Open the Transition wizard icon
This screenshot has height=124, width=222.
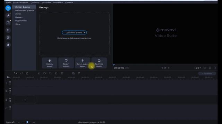(x=73, y=73)
